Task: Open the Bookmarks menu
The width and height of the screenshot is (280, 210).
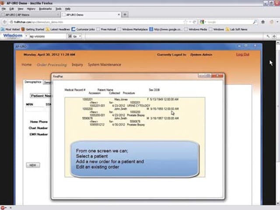Action: [45, 9]
